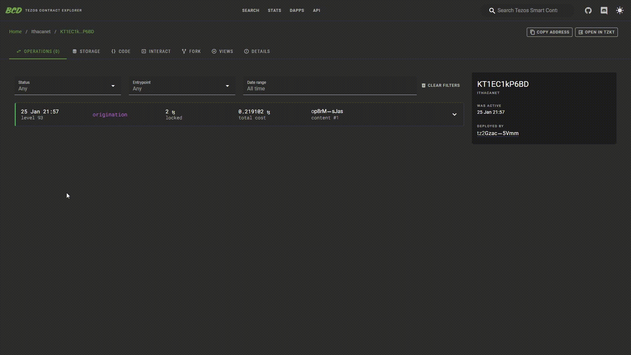Select the Operations (0) tab
This screenshot has height=355, width=631.
tap(38, 52)
